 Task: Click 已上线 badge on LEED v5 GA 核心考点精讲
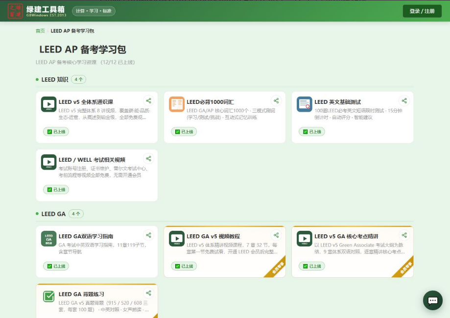312,266
